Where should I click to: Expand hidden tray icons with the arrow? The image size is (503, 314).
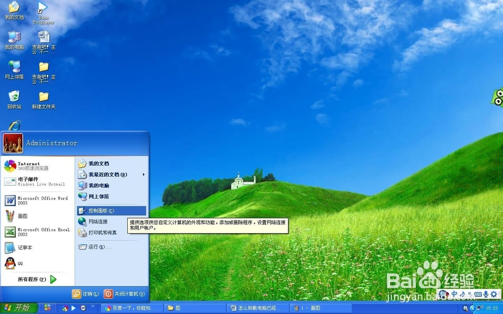tap(472, 308)
